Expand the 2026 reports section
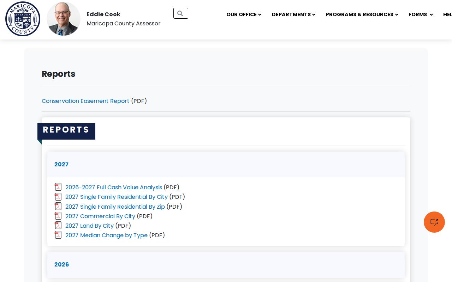Image resolution: width=452 pixels, height=282 pixels. (226, 265)
